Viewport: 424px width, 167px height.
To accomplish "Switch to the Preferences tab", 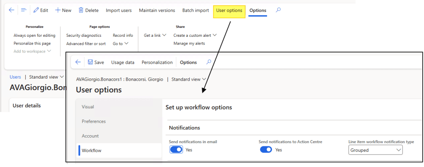I will (x=94, y=122).
